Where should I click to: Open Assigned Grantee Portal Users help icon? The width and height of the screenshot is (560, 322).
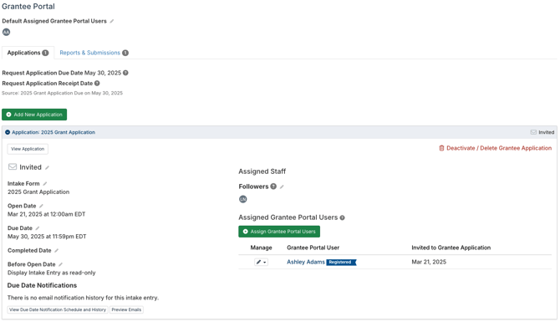(342, 217)
